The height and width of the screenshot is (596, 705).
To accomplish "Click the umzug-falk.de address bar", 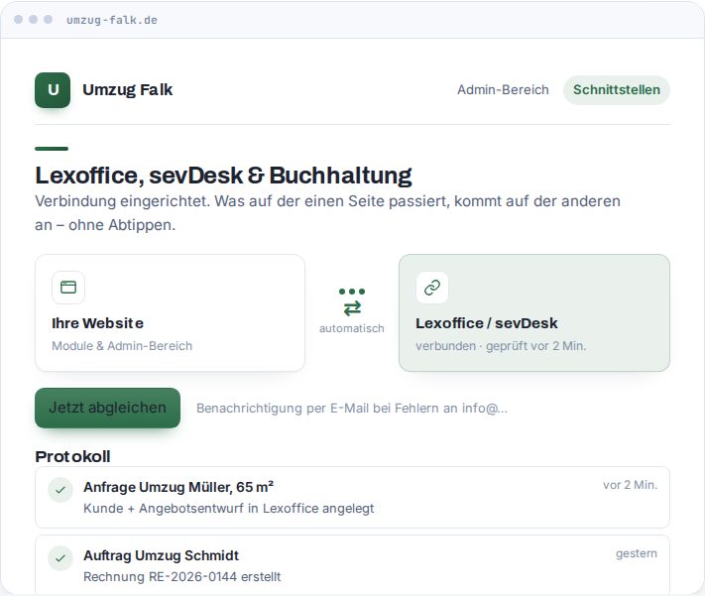I will pos(112,20).
